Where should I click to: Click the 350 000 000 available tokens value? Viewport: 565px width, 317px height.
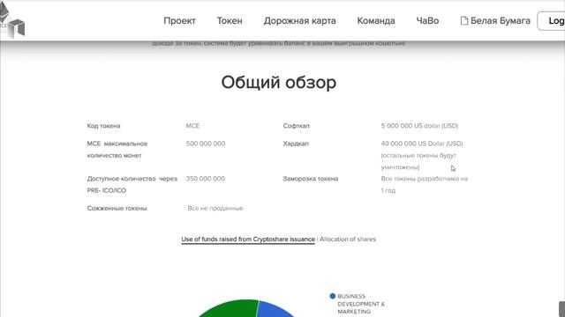pyautogui.click(x=206, y=179)
